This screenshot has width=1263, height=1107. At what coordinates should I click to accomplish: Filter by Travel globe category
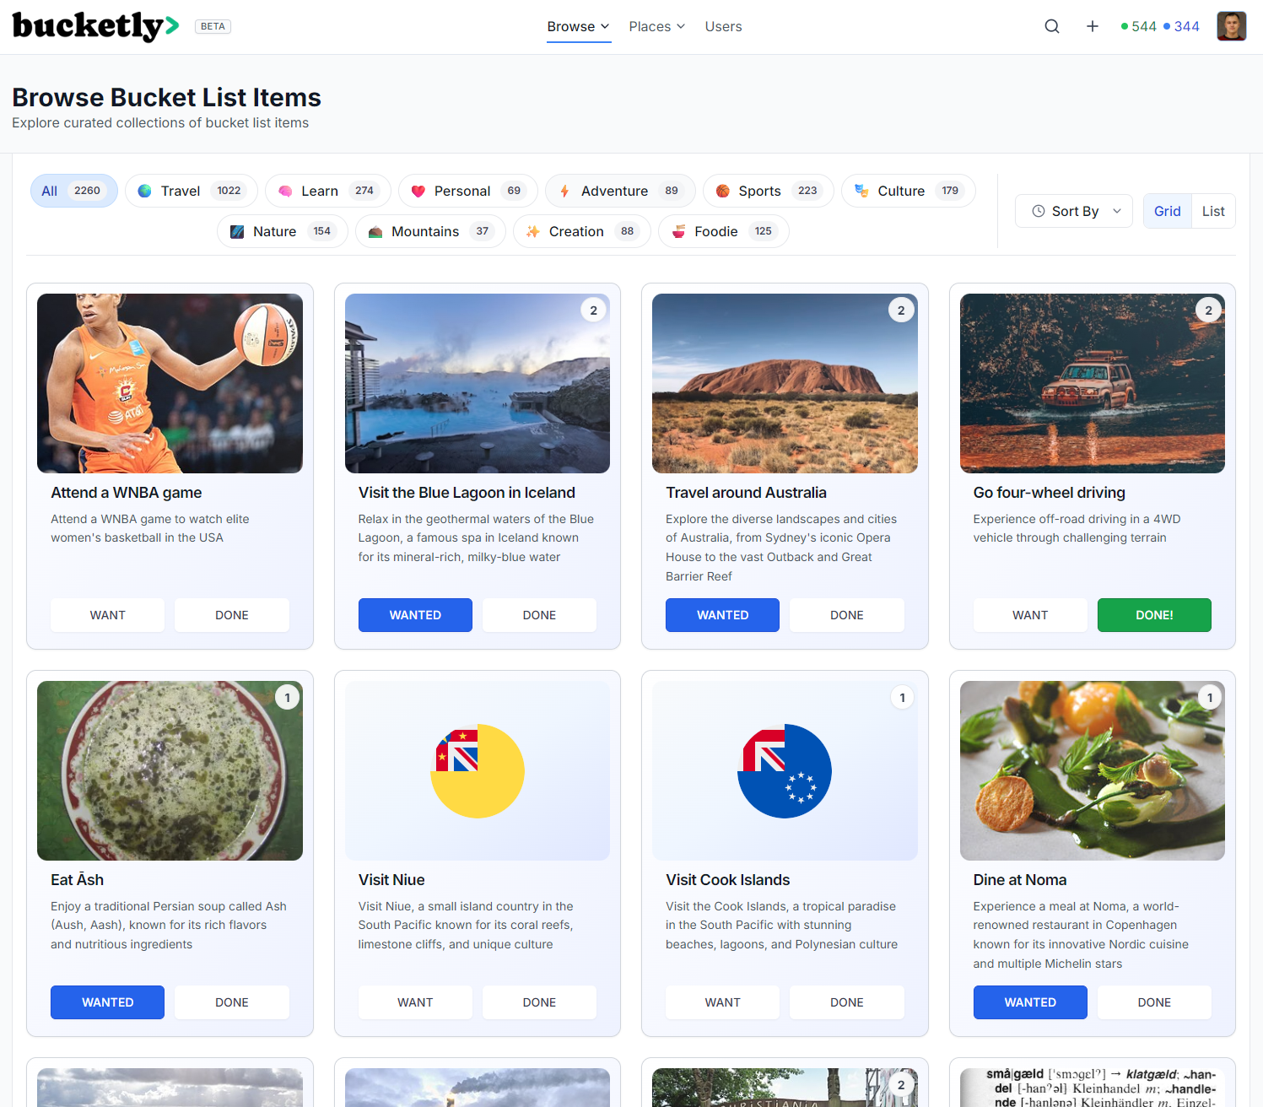(192, 191)
